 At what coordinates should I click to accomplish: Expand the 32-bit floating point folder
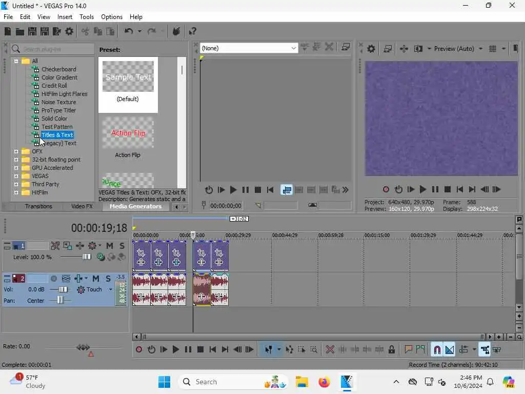tap(16, 160)
